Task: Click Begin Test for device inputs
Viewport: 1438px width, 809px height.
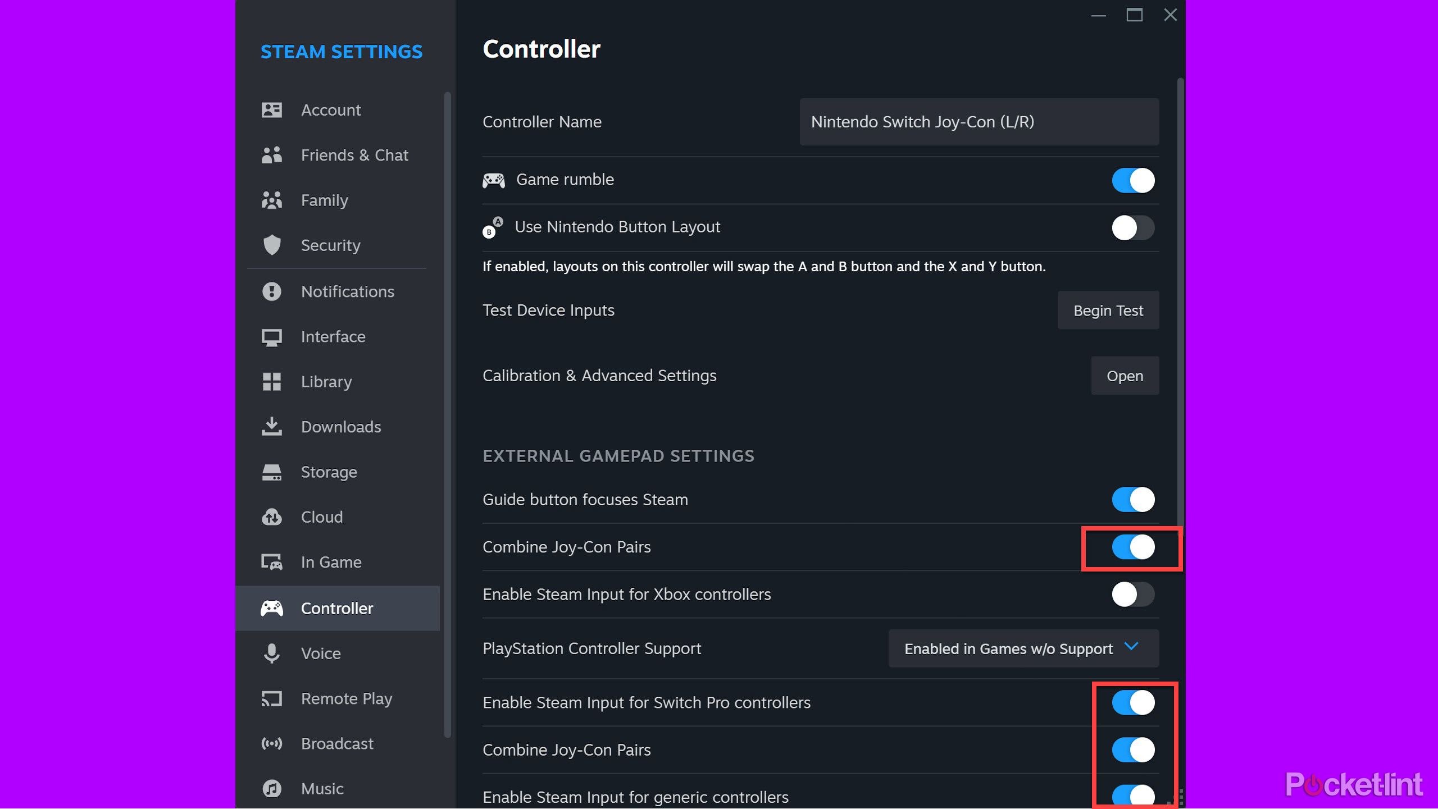Action: (x=1109, y=310)
